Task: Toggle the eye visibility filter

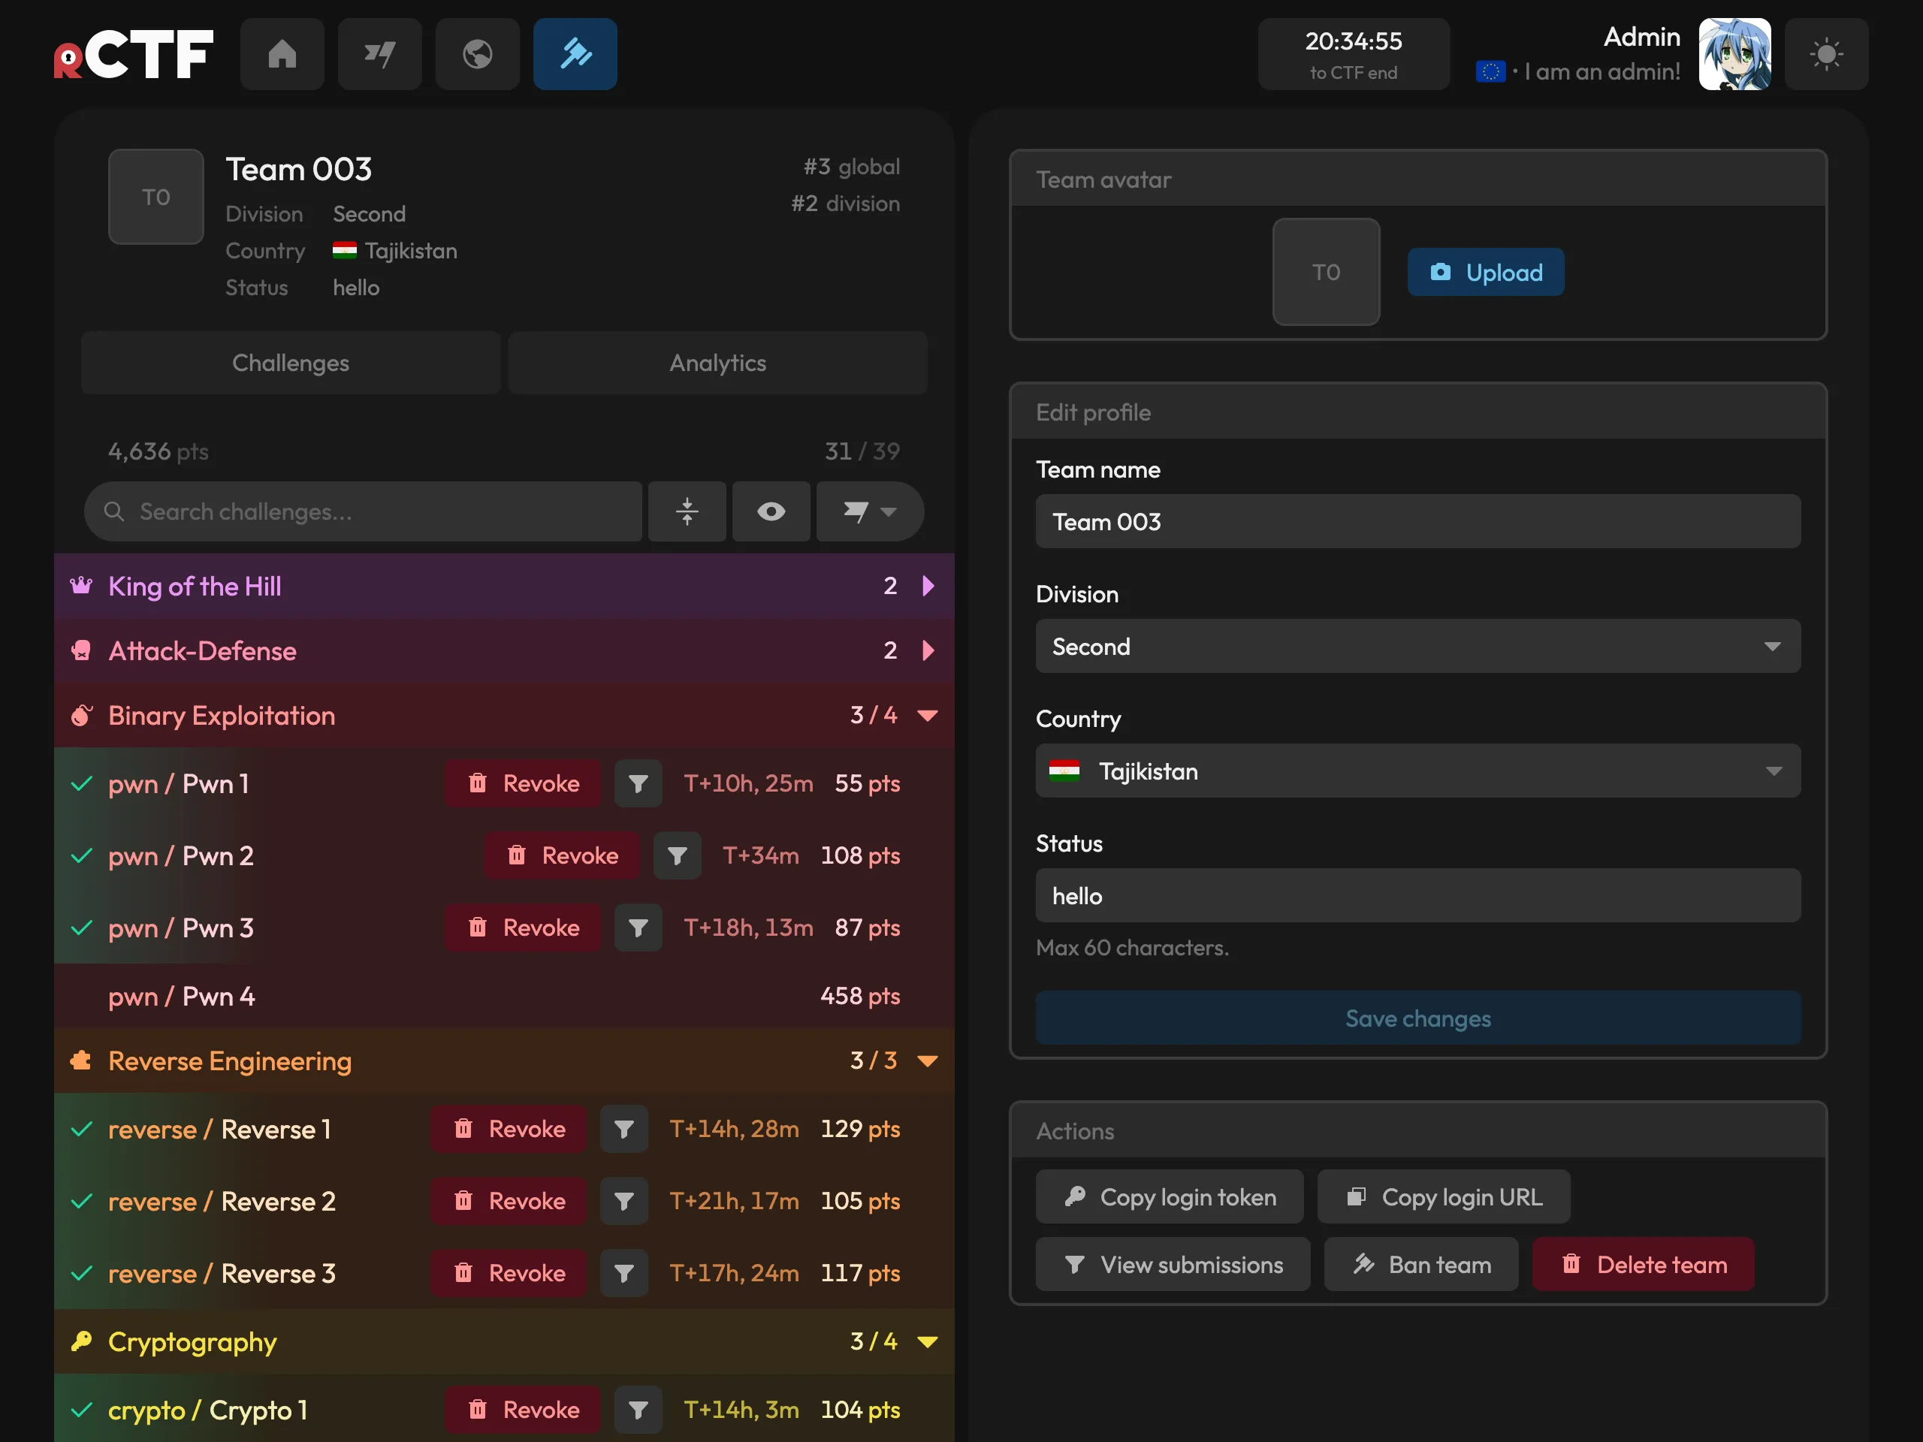Action: click(x=770, y=511)
